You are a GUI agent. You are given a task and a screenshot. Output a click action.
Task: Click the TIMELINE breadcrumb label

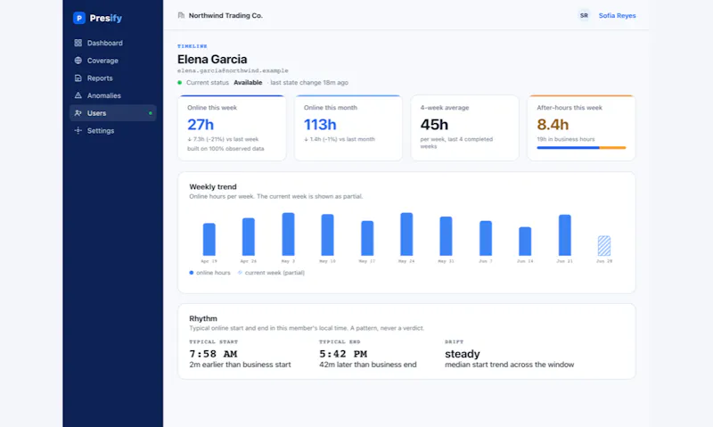pyautogui.click(x=193, y=46)
